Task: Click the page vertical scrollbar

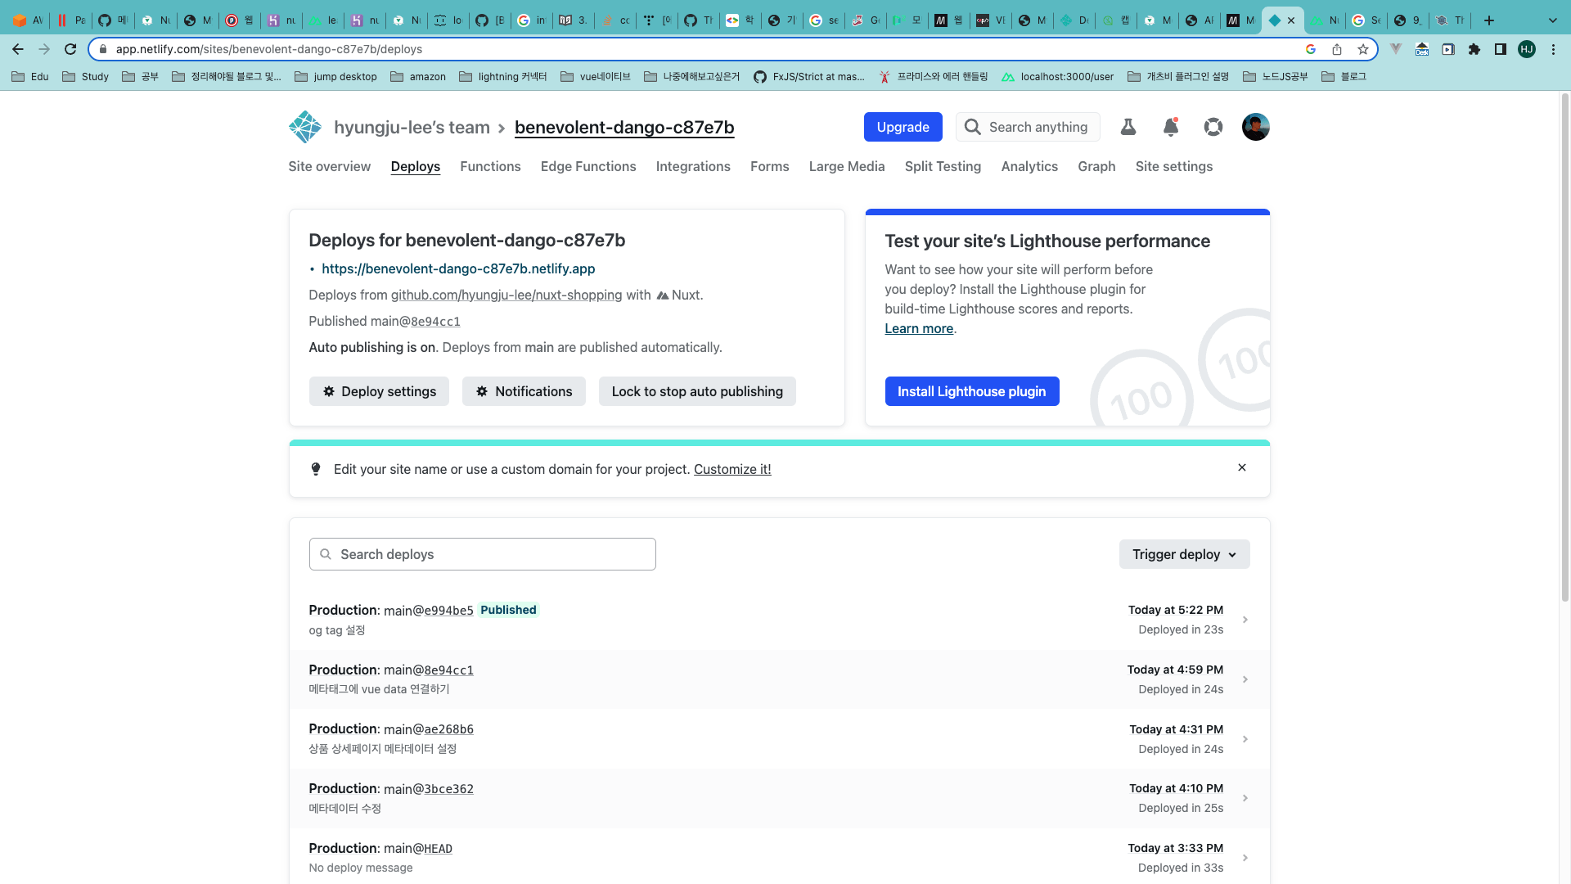Action: tap(1565, 348)
